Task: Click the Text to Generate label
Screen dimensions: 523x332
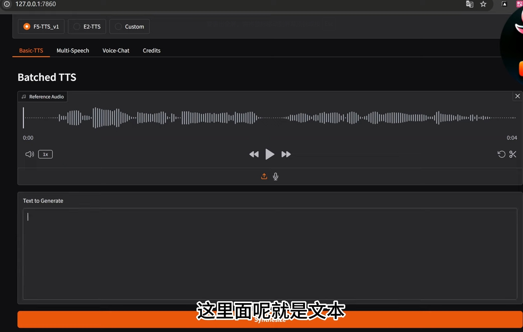Action: [x=43, y=201]
